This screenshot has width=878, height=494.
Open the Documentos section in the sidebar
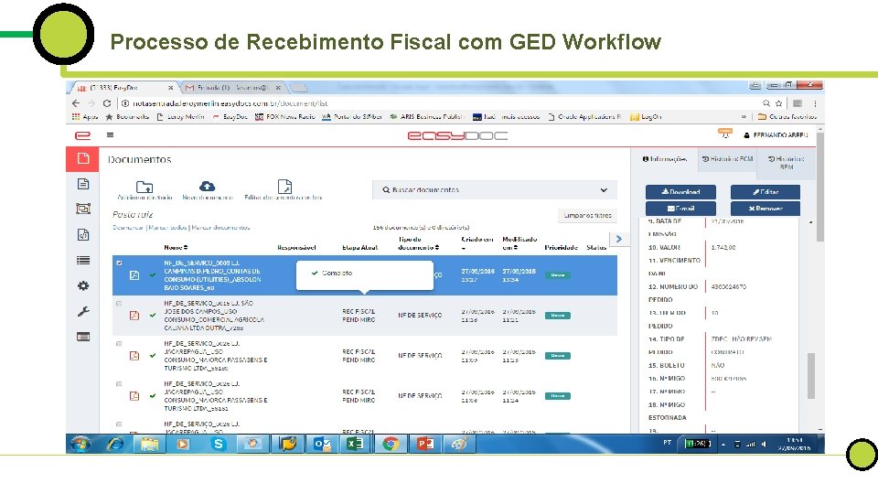point(83,158)
